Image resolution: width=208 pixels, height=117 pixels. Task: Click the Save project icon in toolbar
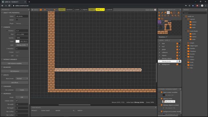tap(41, 10)
